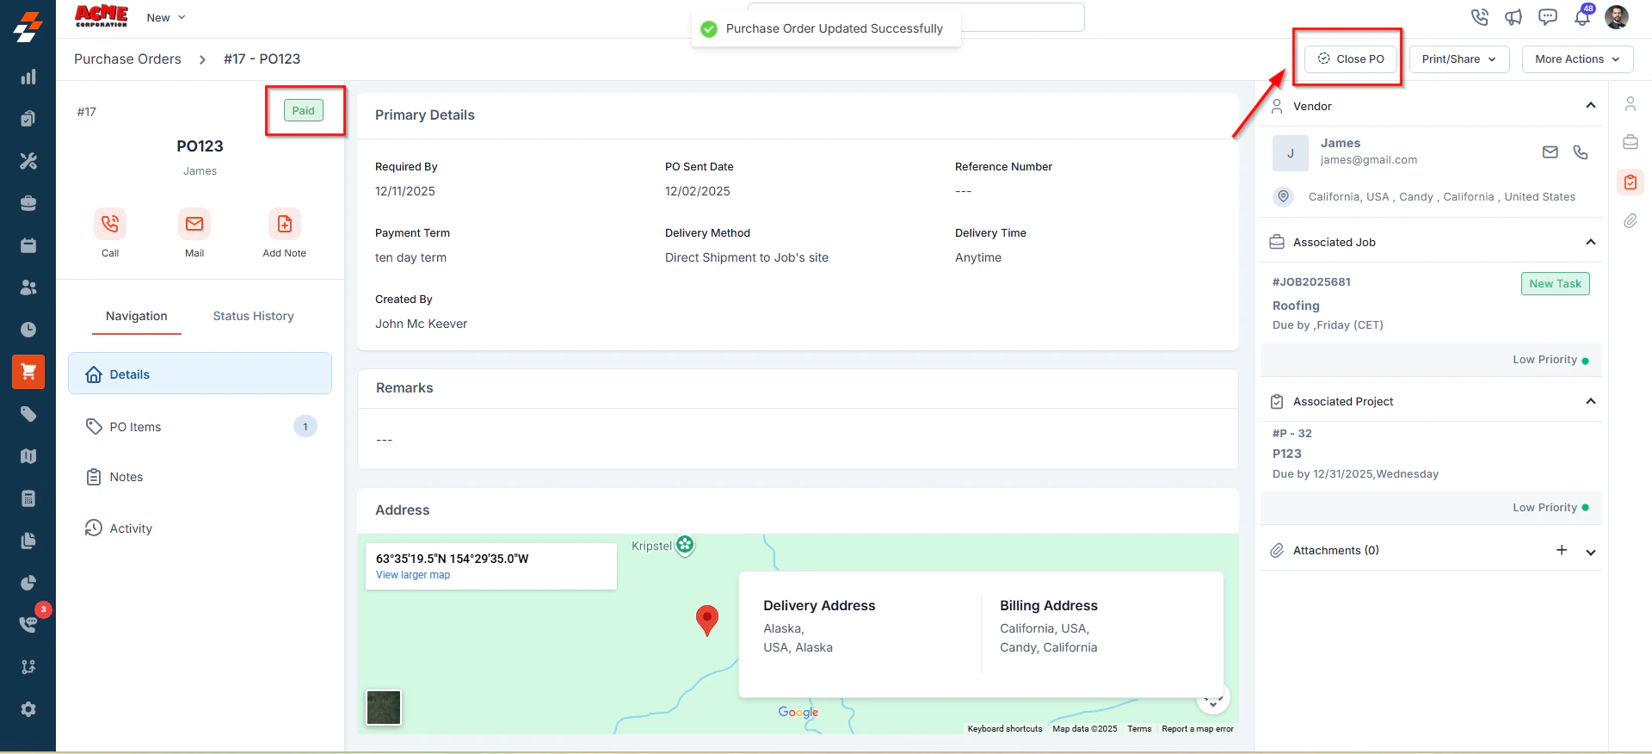Viewport: 1652px width, 754px height.
Task: Click the location pin icon by vendor address
Action: (x=1284, y=196)
